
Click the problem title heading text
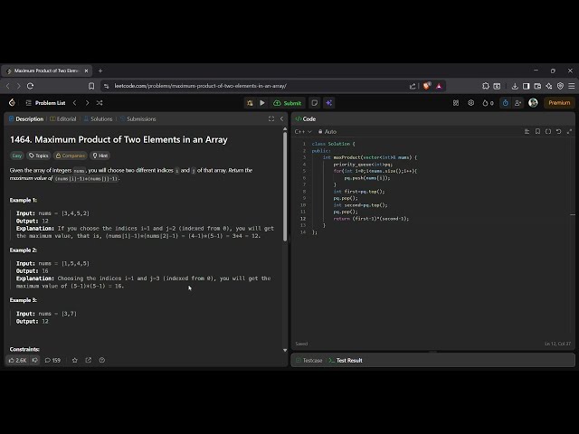coord(119,139)
